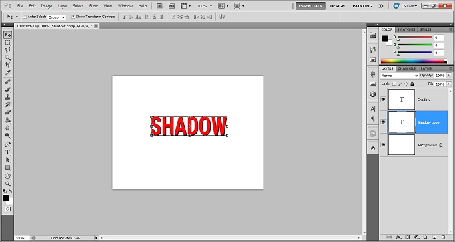Select the Dodge tool
Viewport: 455px width, 242px height.
pos(7,135)
